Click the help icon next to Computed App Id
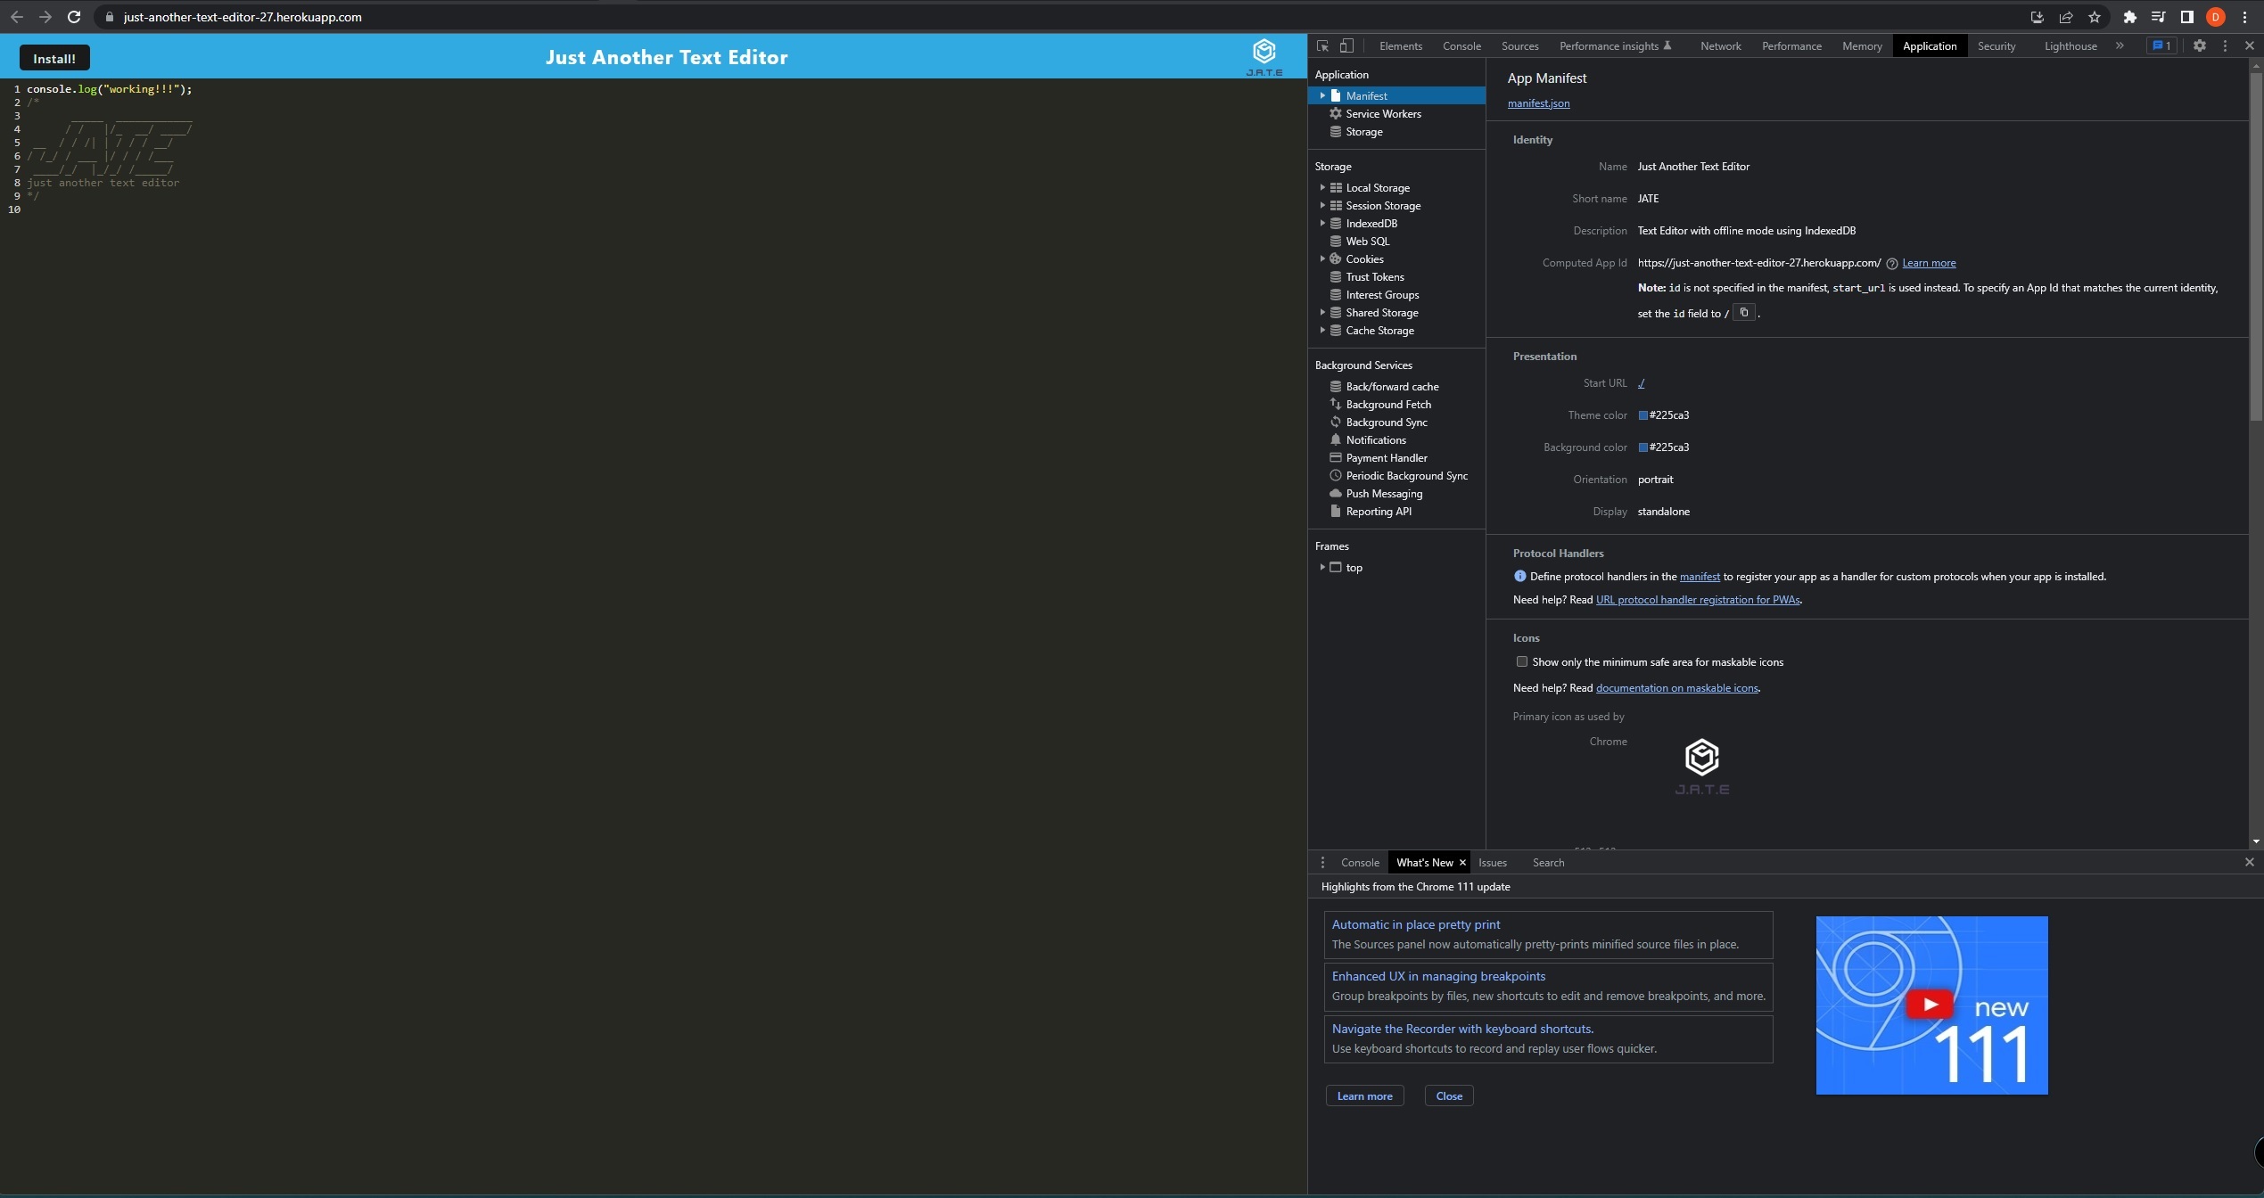 click(x=1891, y=264)
